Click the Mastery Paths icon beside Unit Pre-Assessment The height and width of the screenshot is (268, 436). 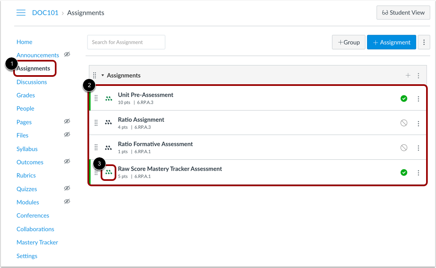(x=108, y=98)
